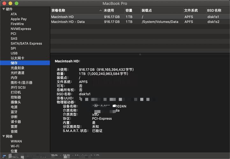Open 图形卡/显示器 graphics entry
230x159 pixels.
pos(21,83)
